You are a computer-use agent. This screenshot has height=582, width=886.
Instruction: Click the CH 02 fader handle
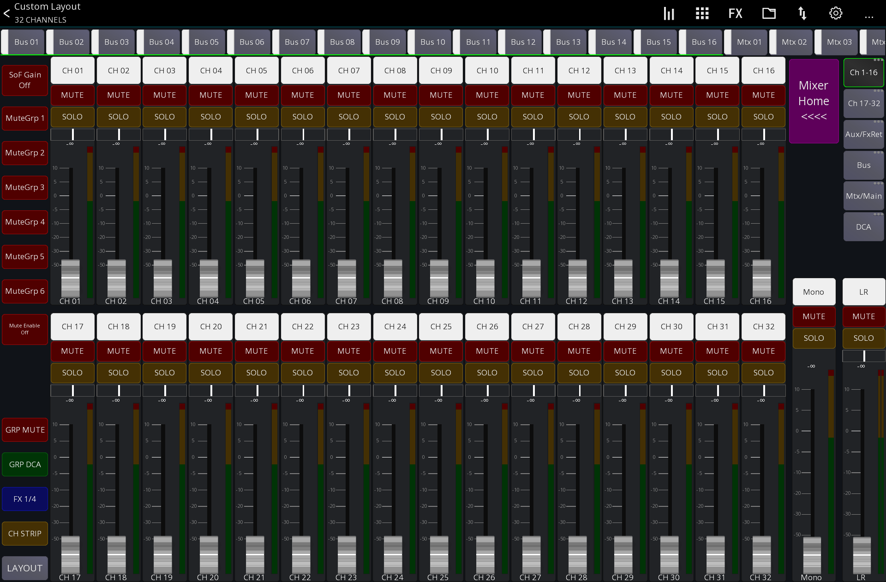116,278
